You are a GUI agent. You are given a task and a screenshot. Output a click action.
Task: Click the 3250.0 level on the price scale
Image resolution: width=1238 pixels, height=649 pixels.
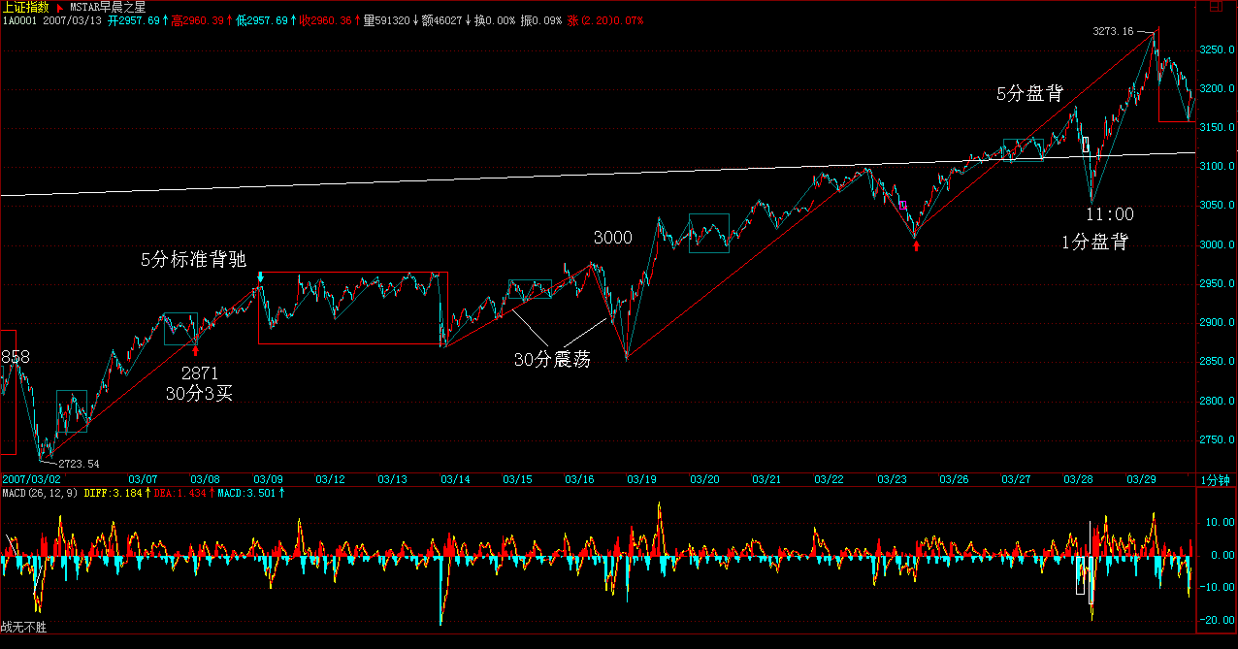(x=1215, y=49)
